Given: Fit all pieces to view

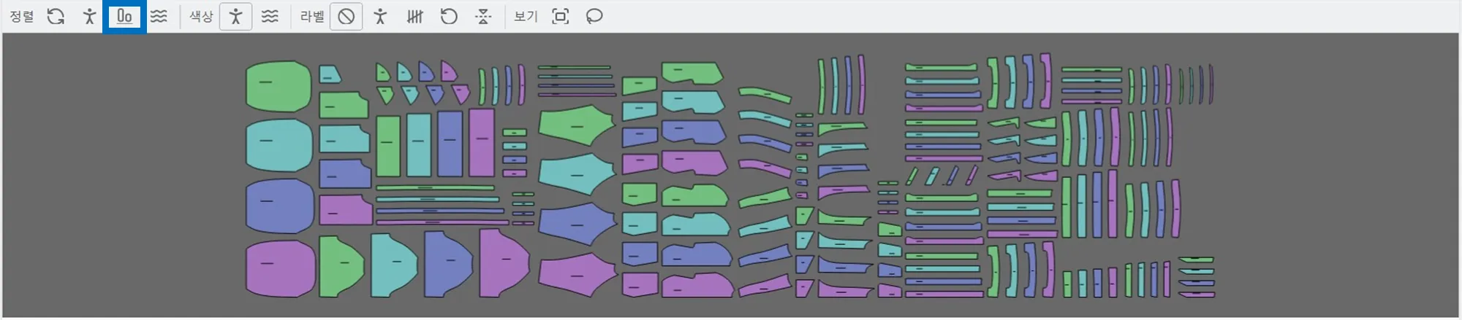Looking at the screenshot, I should [560, 16].
